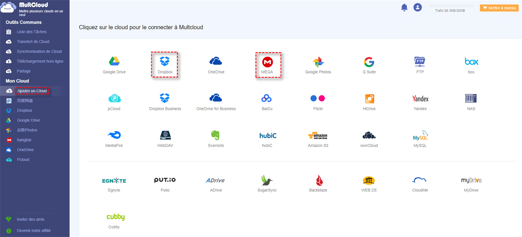Choose the Evernote icon
522x237 pixels.
pyautogui.click(x=216, y=135)
